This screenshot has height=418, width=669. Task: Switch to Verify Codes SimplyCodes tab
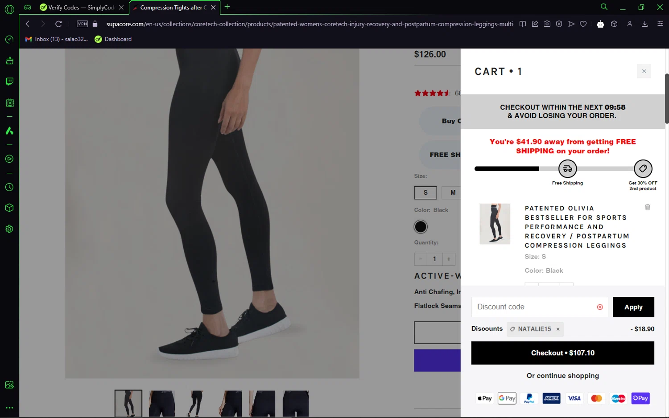(x=77, y=8)
